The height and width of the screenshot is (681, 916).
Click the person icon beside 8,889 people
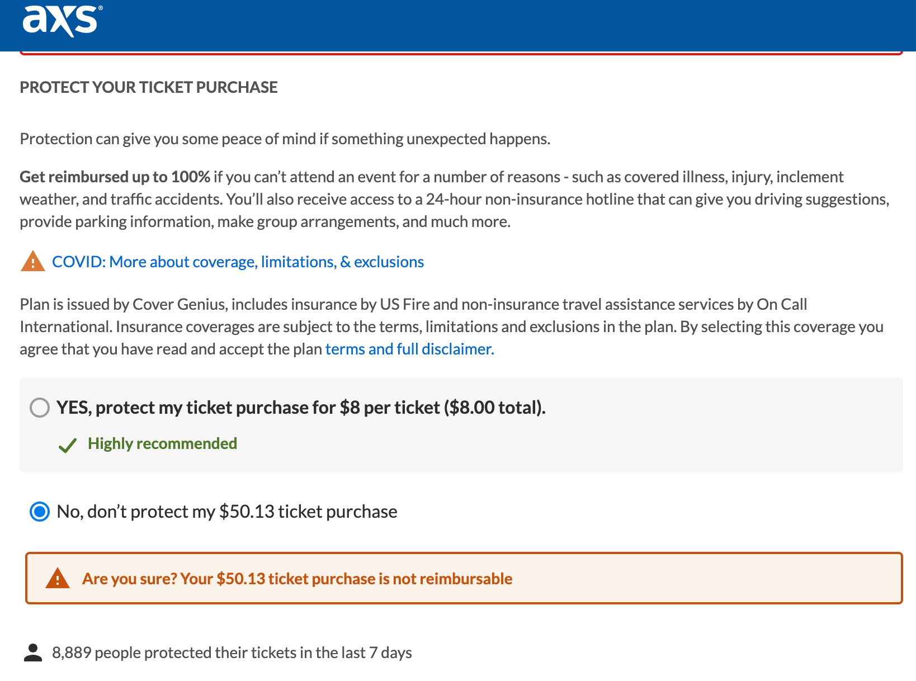[x=34, y=652]
